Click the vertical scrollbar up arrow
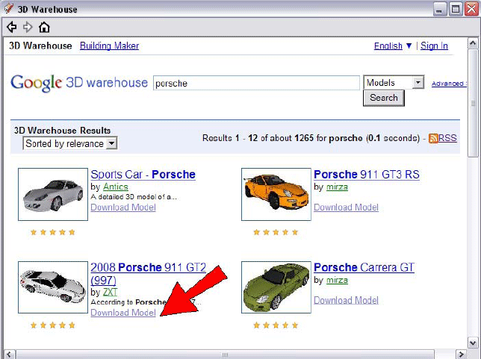Screen dimensions: 481x359 click(473, 43)
